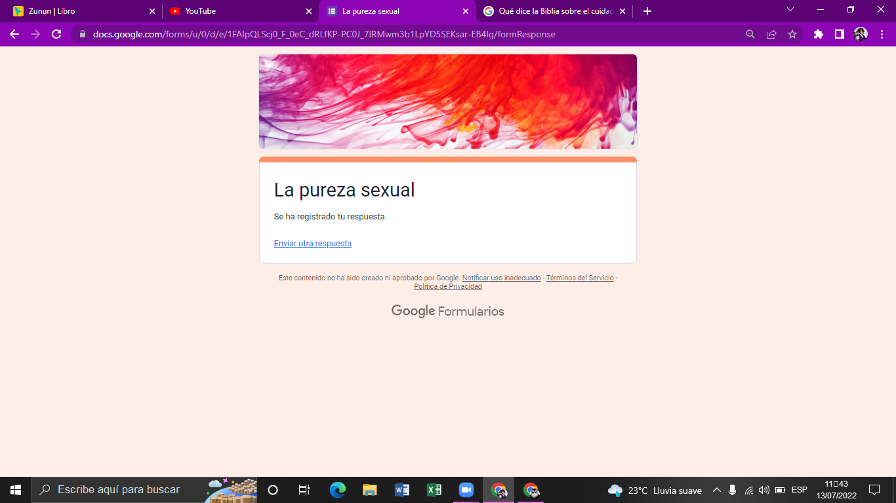Screen dimensions: 896x503
Task: Click the taskbar search box
Action: click(144, 490)
